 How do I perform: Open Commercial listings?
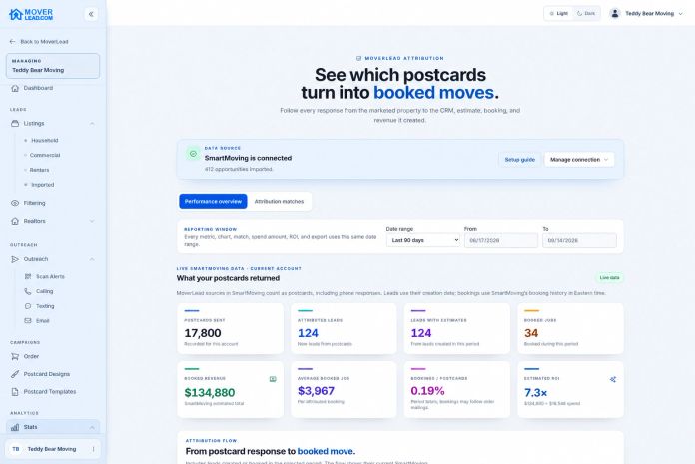click(44, 155)
